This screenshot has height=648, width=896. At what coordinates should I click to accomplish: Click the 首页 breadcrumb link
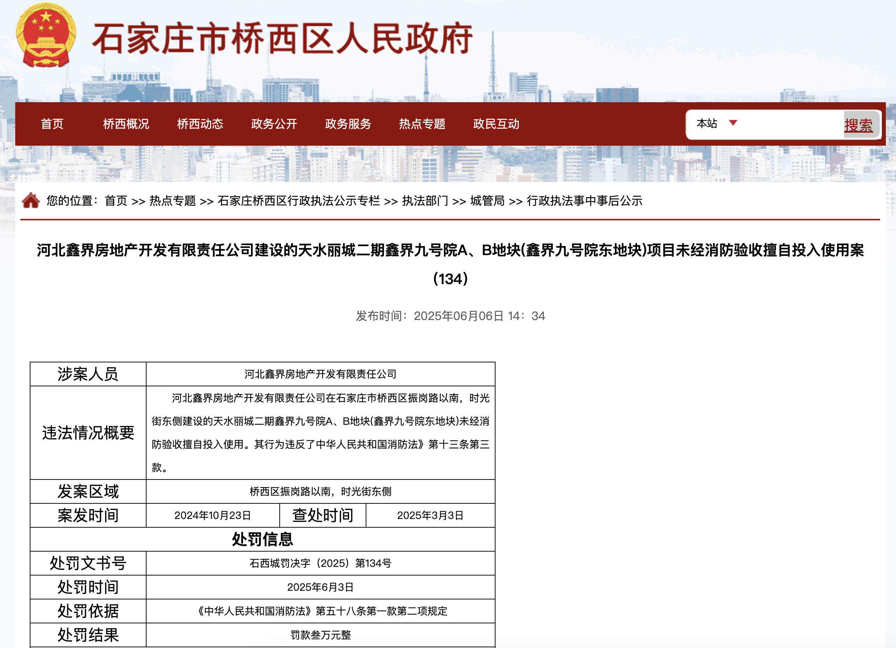pyautogui.click(x=116, y=201)
